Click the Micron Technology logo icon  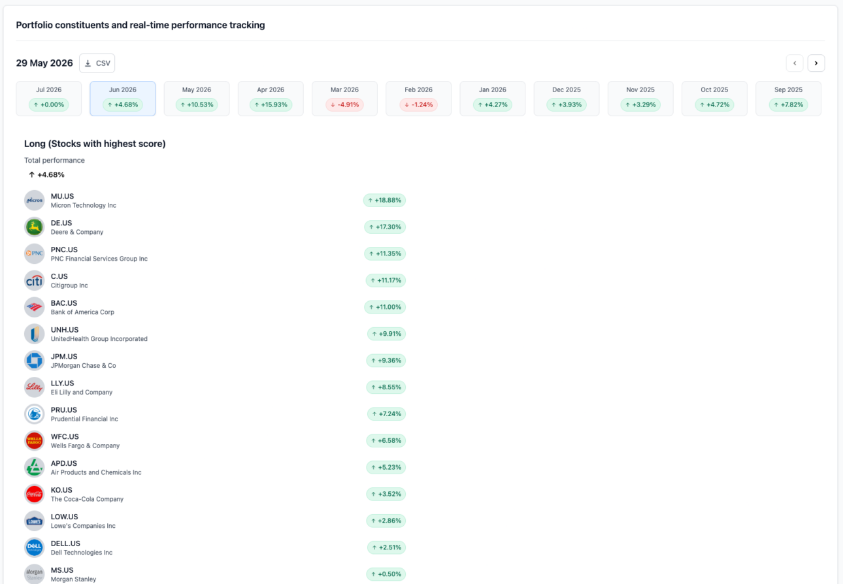34,201
